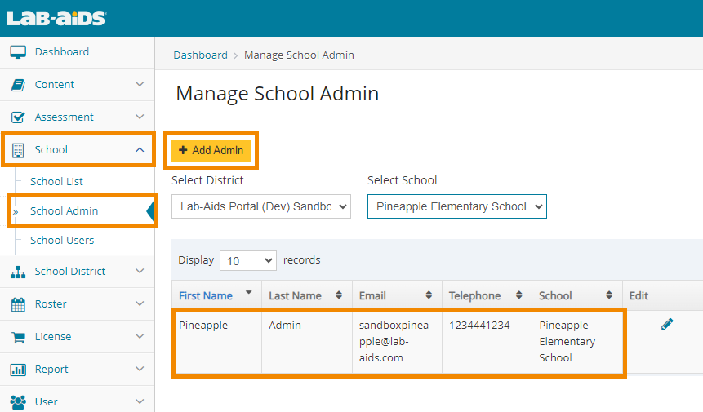703x412 pixels.
Task: Click the Roster calendar icon
Action: click(x=18, y=304)
